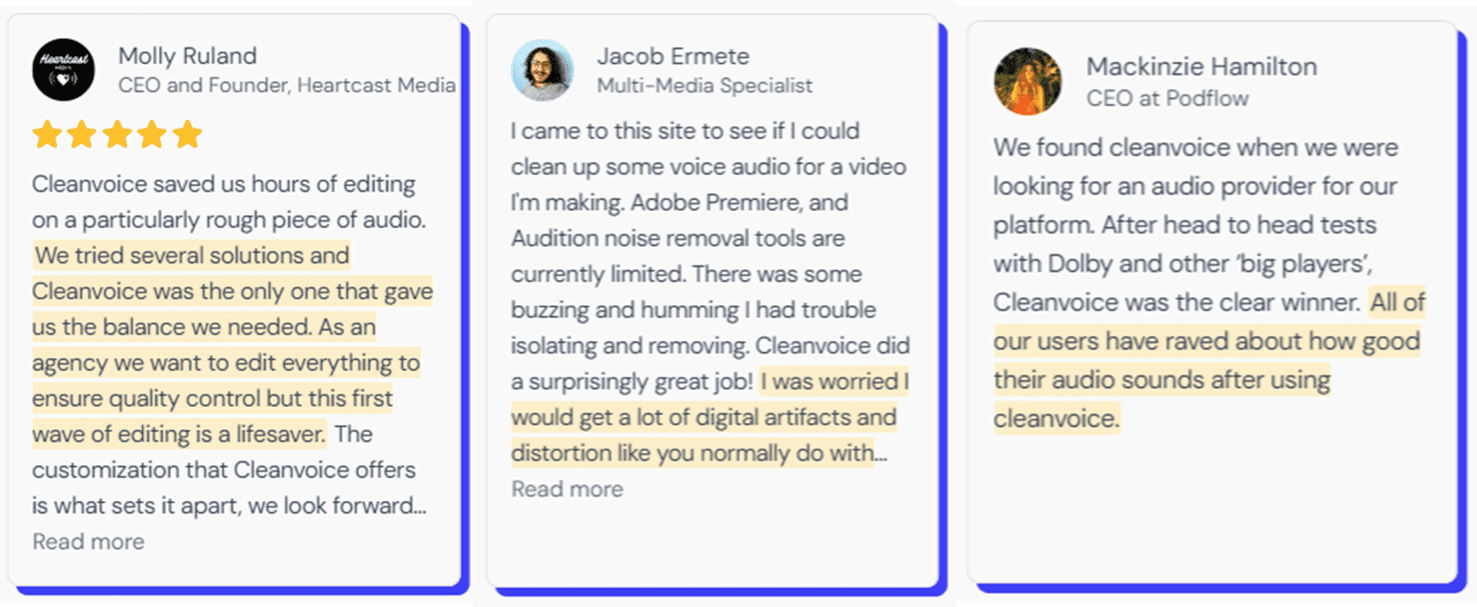Click the fifth gold rating star
Viewport: 1477px width, 607px height.
click(188, 134)
